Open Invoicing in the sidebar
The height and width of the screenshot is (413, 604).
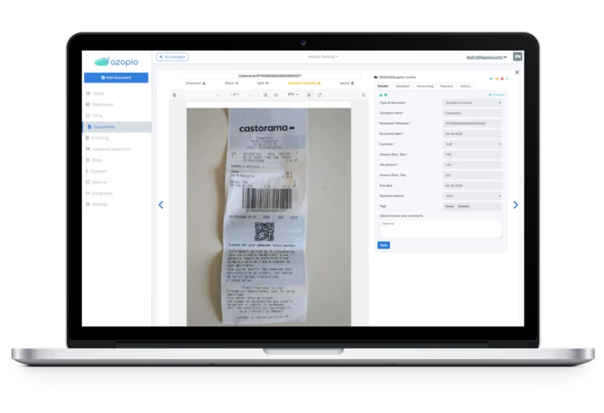pos(97,137)
